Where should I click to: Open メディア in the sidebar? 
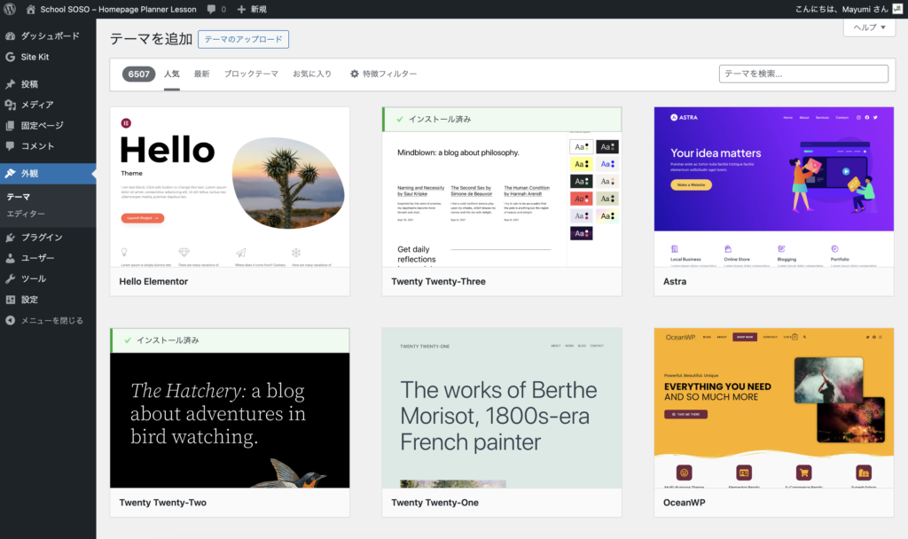pos(36,105)
